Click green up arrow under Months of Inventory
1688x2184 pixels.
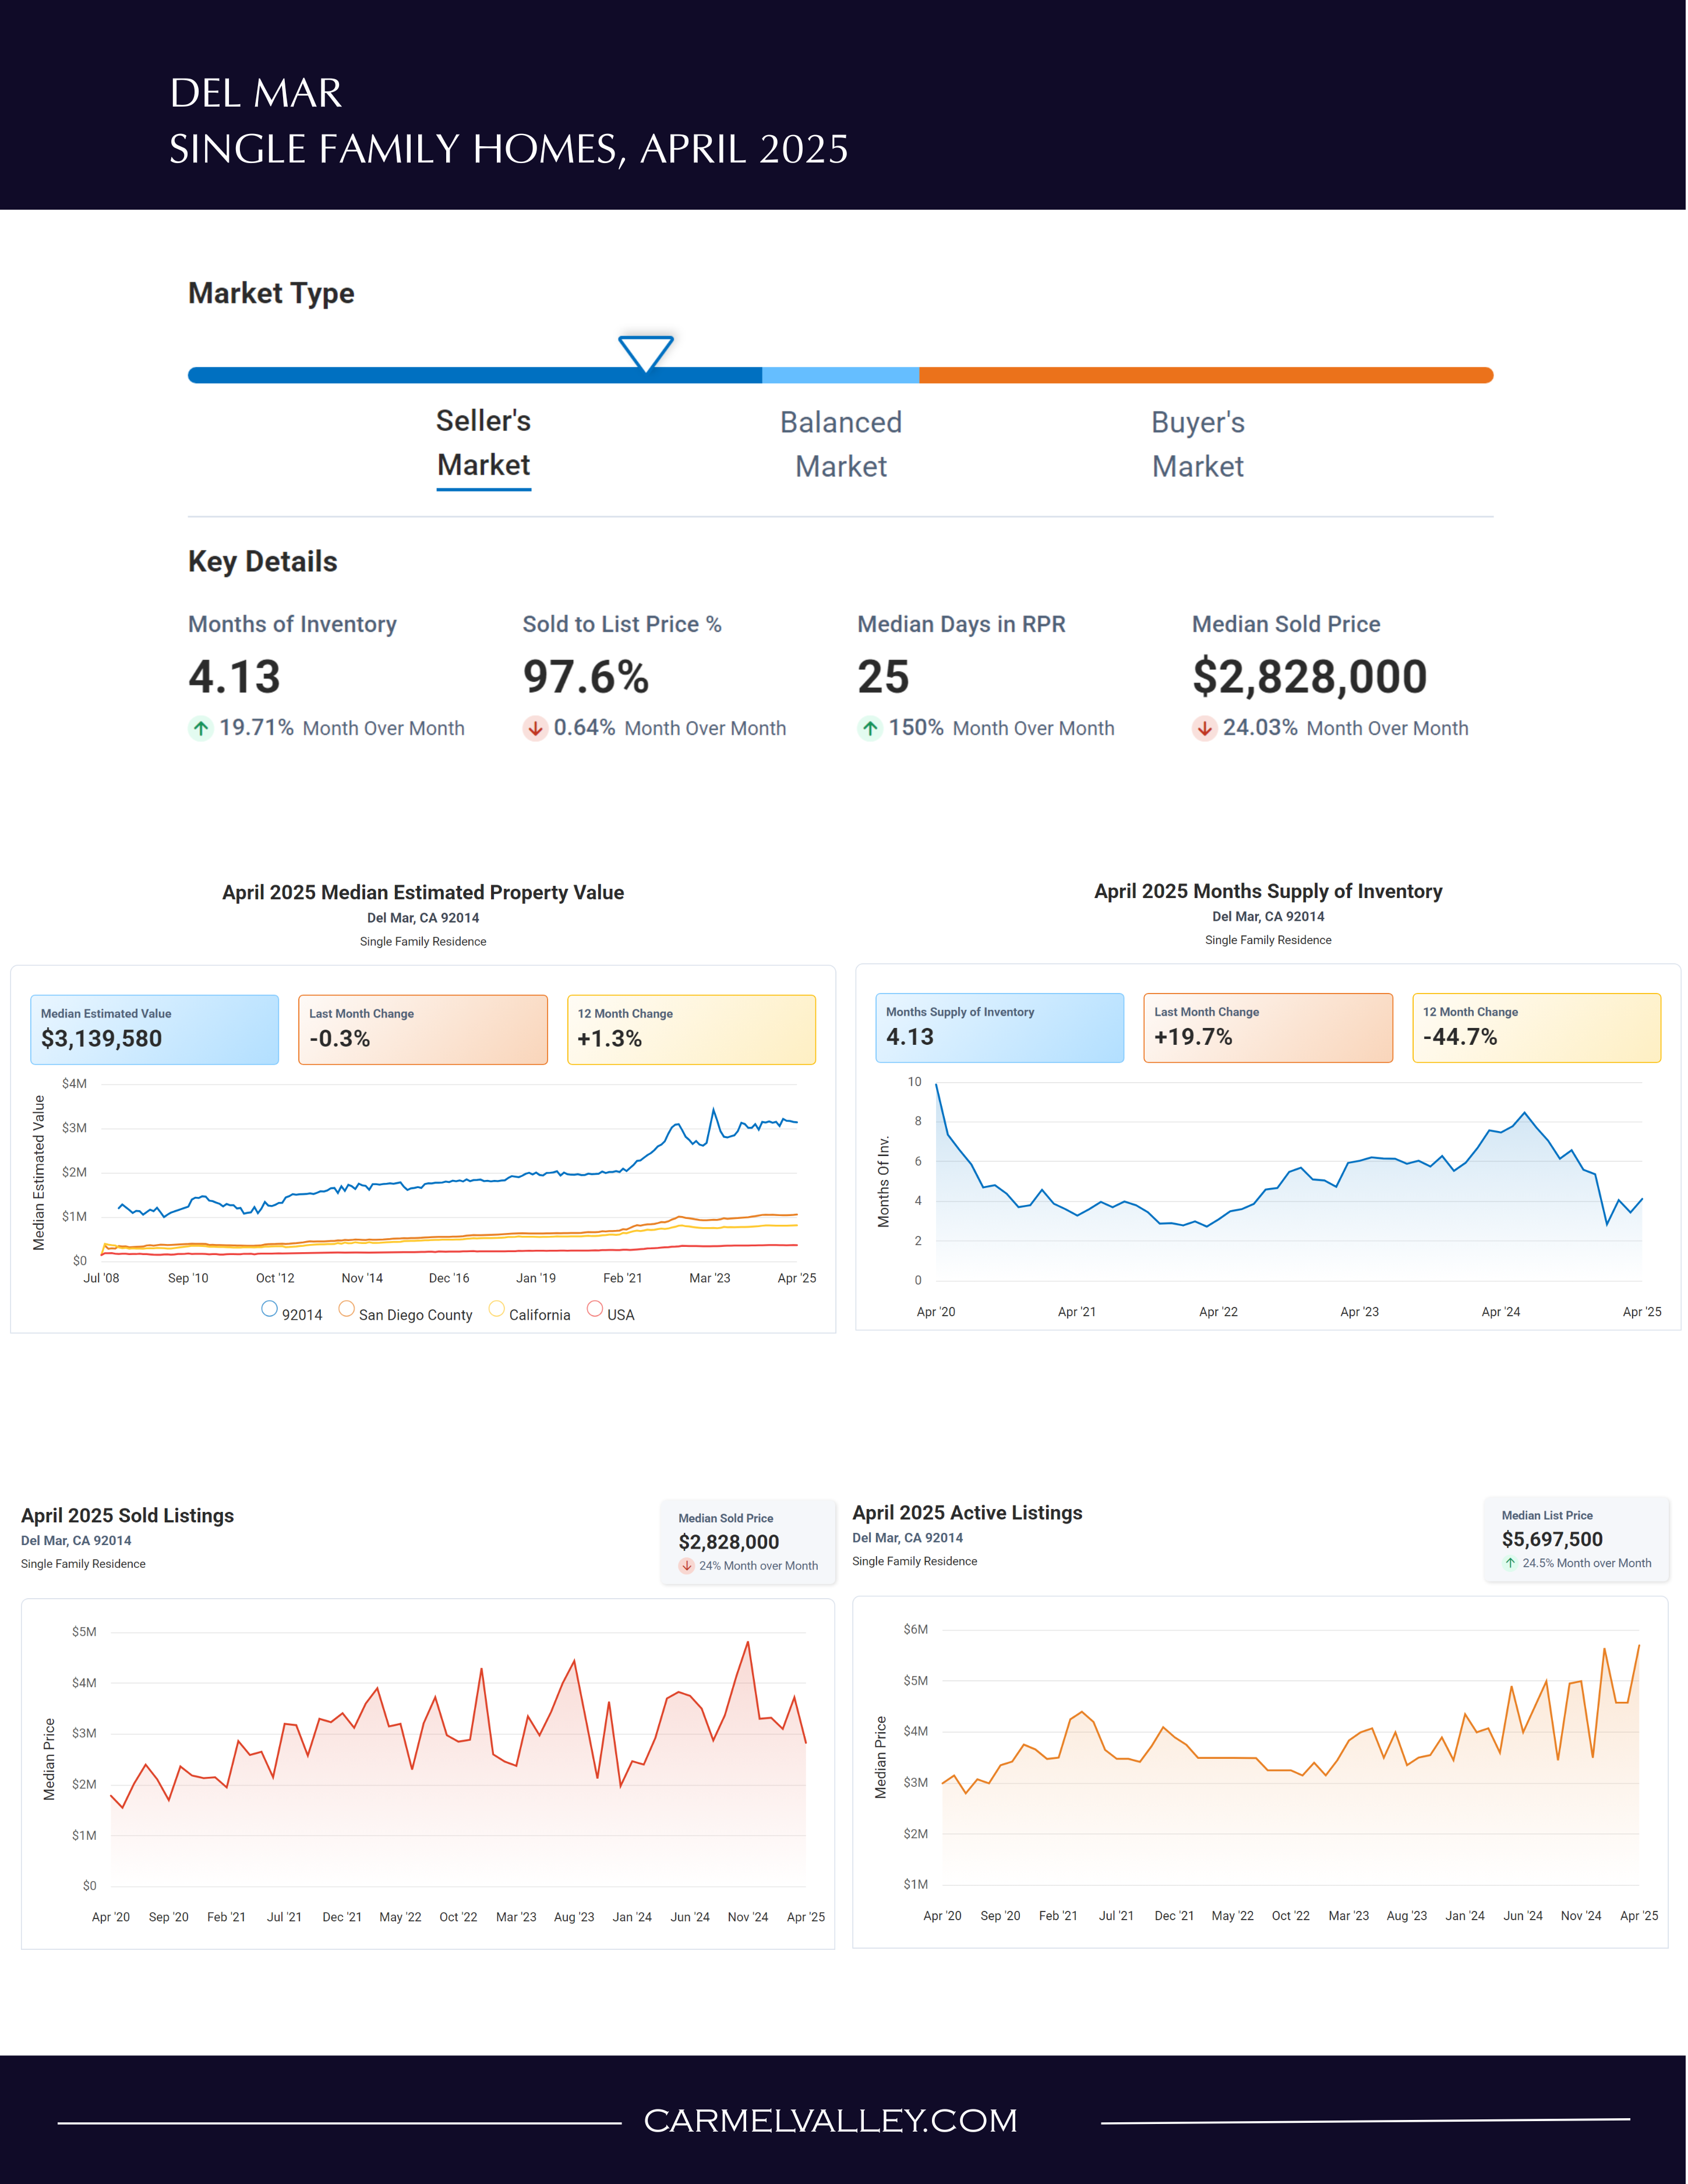(x=201, y=728)
